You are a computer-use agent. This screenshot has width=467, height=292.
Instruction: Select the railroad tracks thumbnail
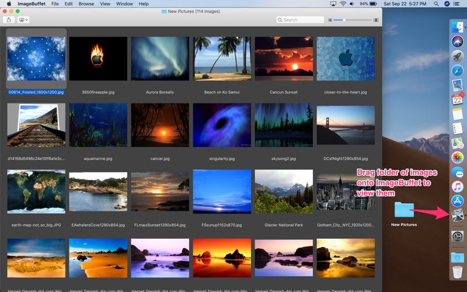click(36, 125)
